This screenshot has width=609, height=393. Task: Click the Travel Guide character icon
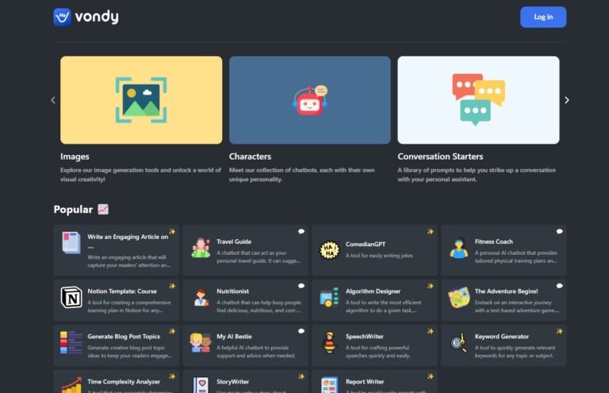[x=201, y=249]
